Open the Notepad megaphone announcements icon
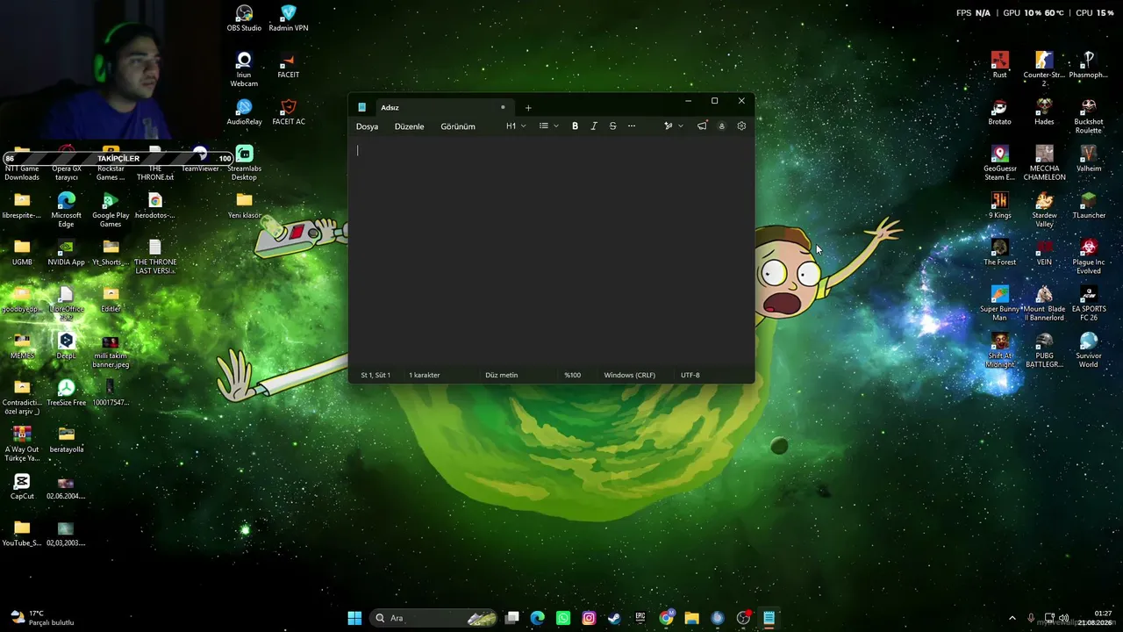The height and width of the screenshot is (632, 1123). click(x=702, y=126)
